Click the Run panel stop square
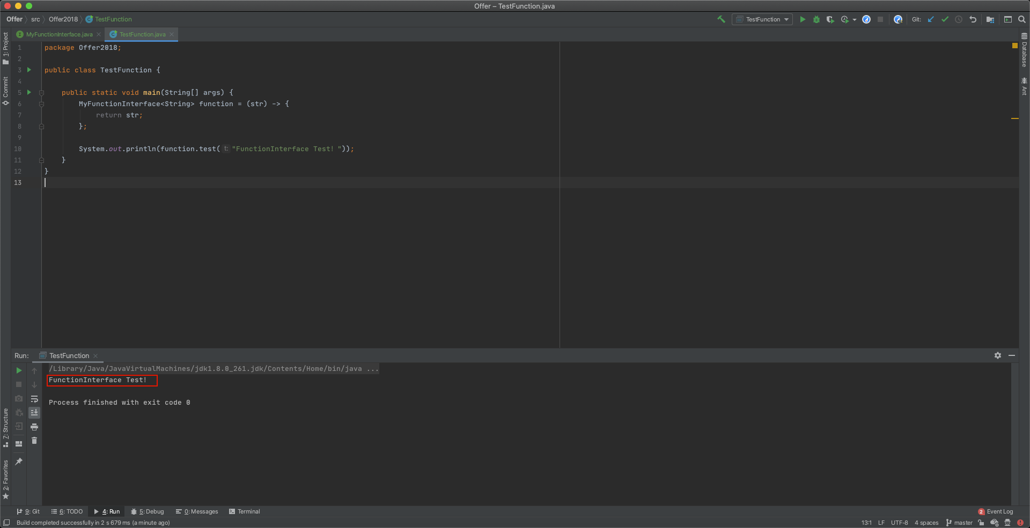Screen dimensions: 1030x528 pyautogui.click(x=19, y=384)
